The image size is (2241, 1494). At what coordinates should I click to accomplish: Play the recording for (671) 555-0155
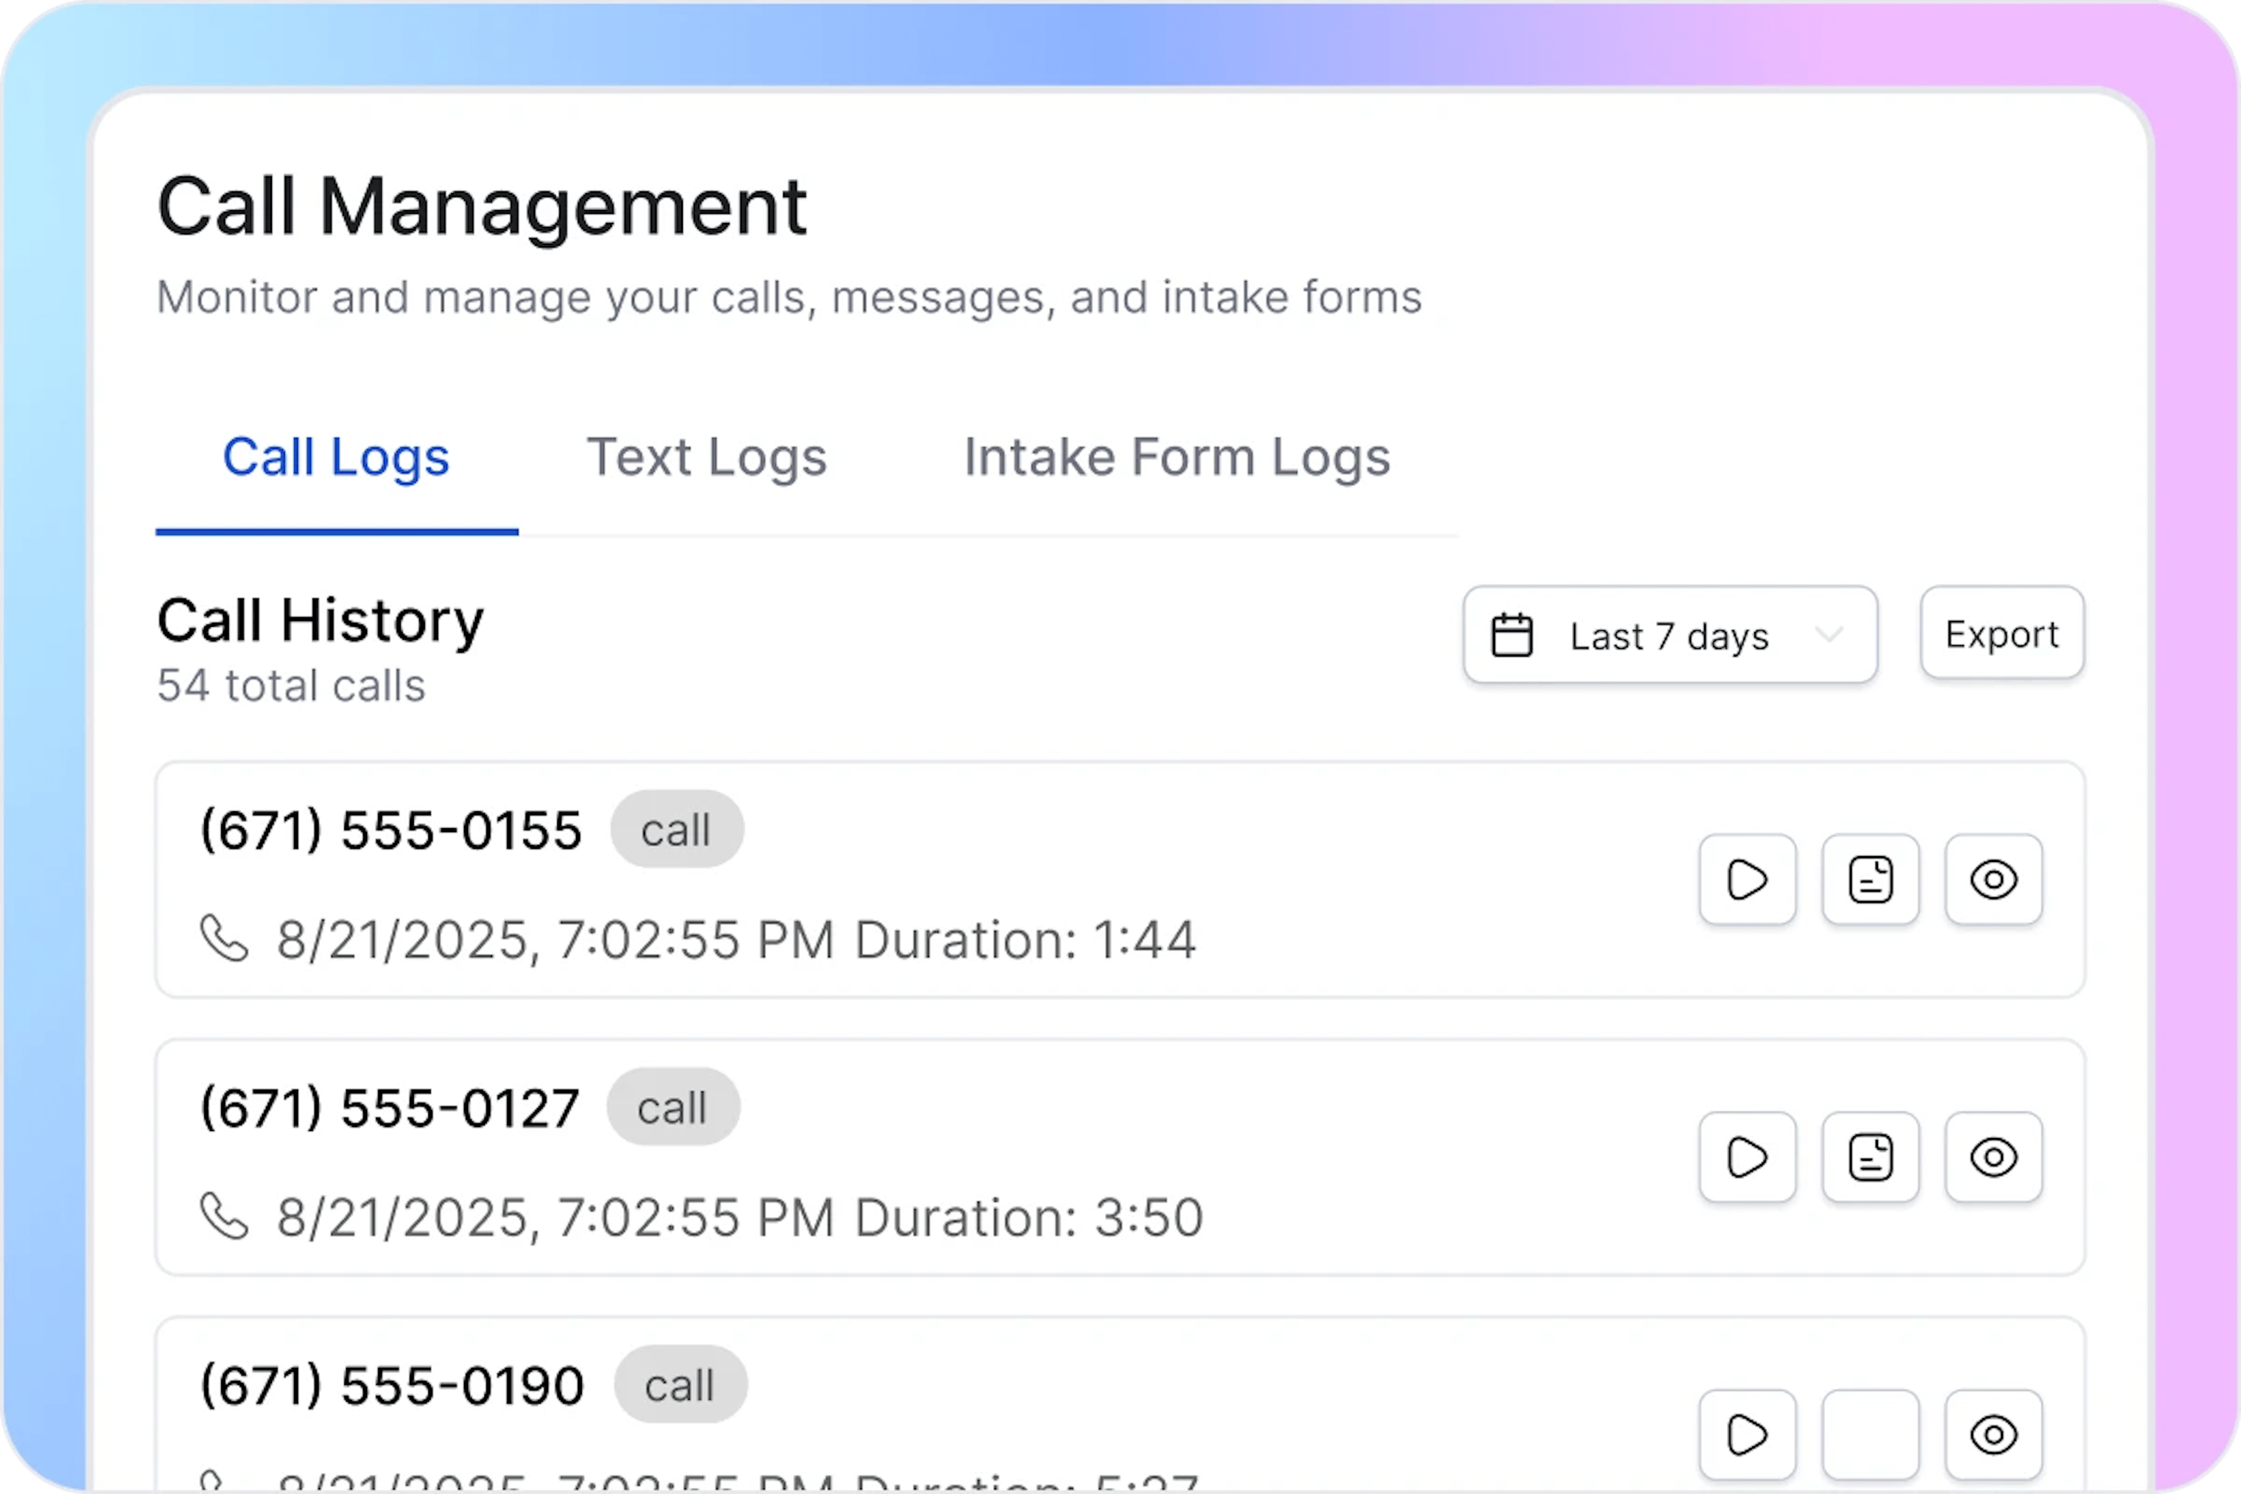pyautogui.click(x=1747, y=879)
